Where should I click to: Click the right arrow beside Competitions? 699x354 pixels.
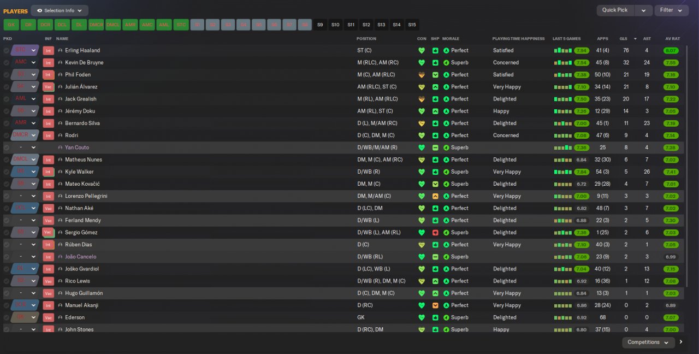click(x=681, y=343)
